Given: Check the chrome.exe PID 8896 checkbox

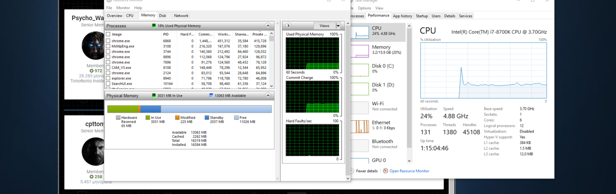Looking at the screenshot, I should tap(108, 57).
